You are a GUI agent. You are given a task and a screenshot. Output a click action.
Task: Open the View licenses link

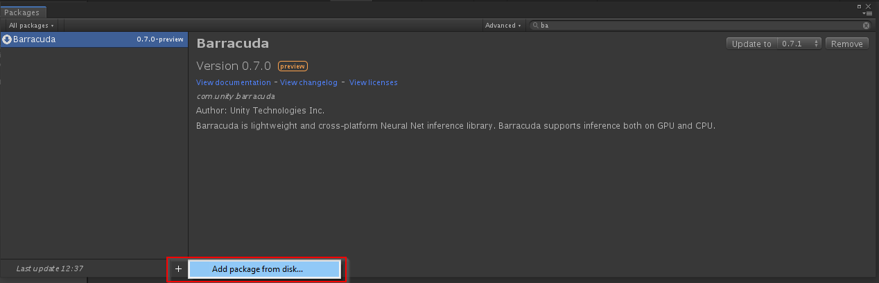pyautogui.click(x=374, y=82)
